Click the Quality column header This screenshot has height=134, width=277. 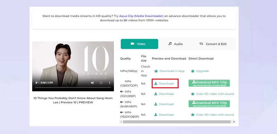coord(125,59)
